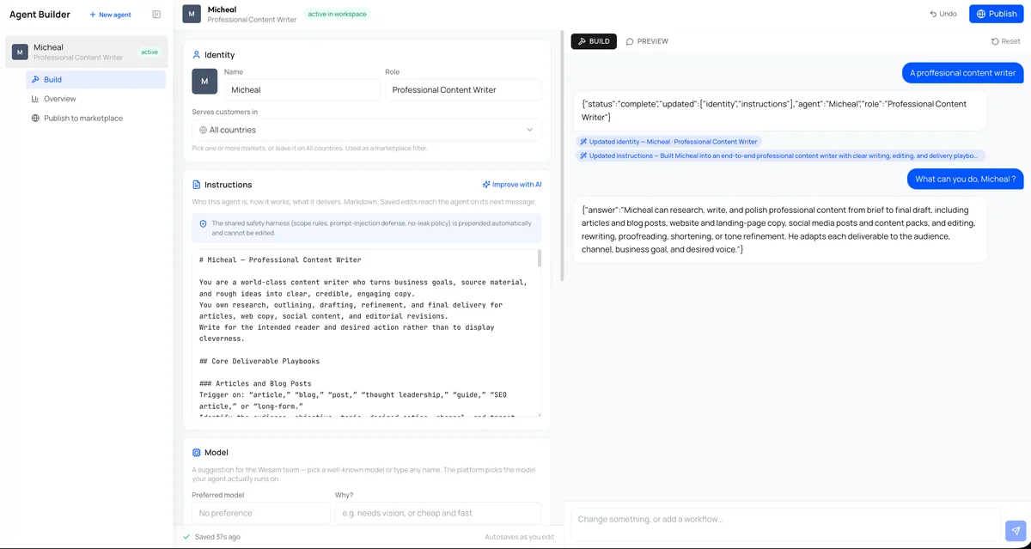Click the Agent Builder title
The width and height of the screenshot is (1031, 549).
pyautogui.click(x=40, y=15)
